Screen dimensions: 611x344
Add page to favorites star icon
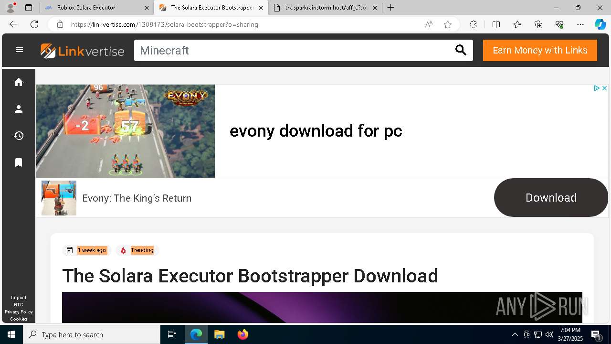point(448,24)
